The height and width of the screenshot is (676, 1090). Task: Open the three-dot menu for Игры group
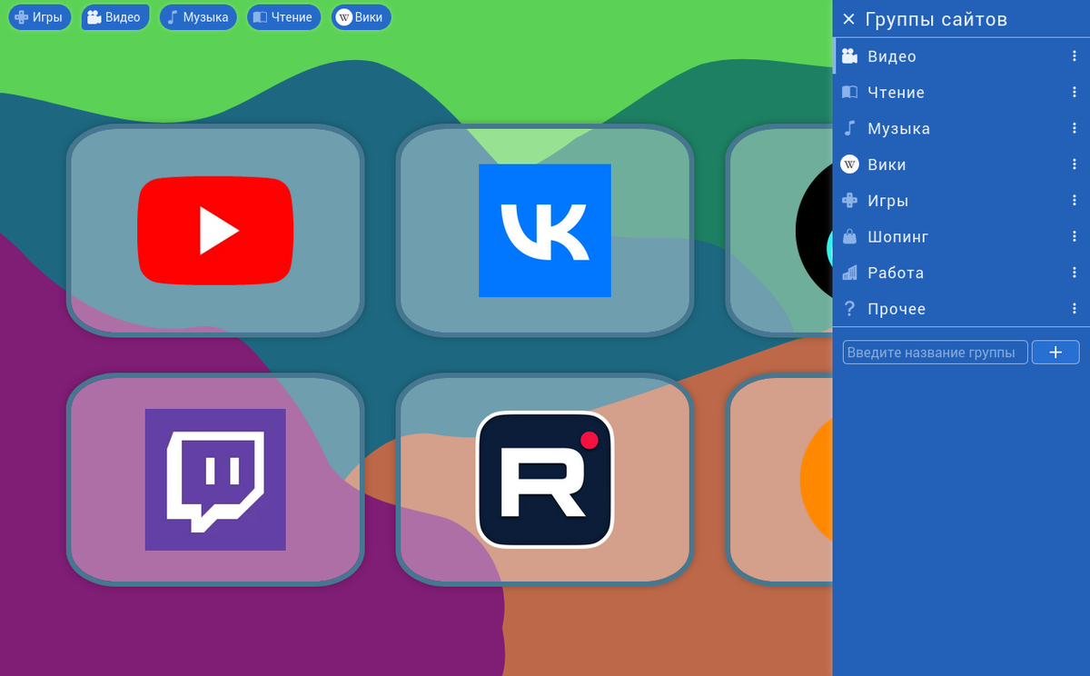[1075, 201]
